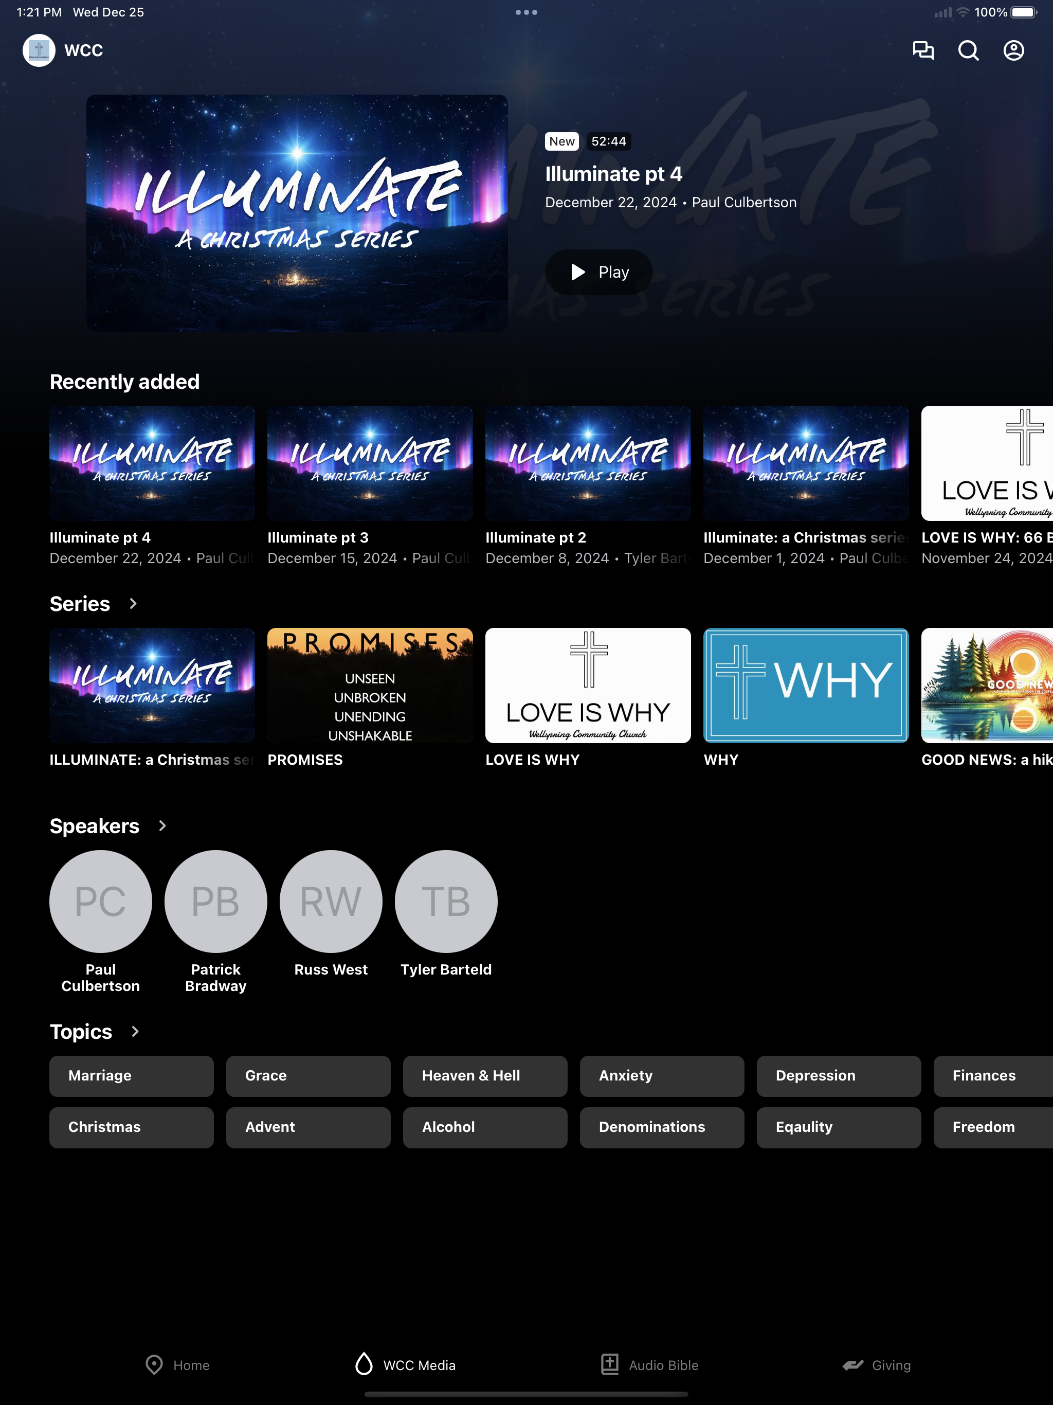Select the Freedom topic
Viewport: 1053px width, 1405px height.
[993, 1127]
